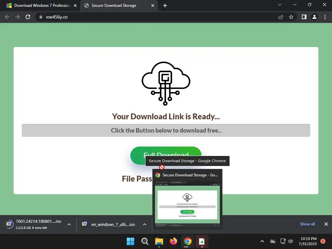Close the Secure Download Storage tab
This screenshot has width=332, height=249.
[153, 6]
